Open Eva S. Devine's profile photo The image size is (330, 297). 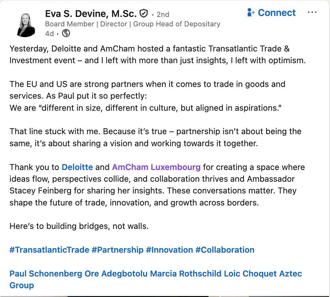point(25,24)
